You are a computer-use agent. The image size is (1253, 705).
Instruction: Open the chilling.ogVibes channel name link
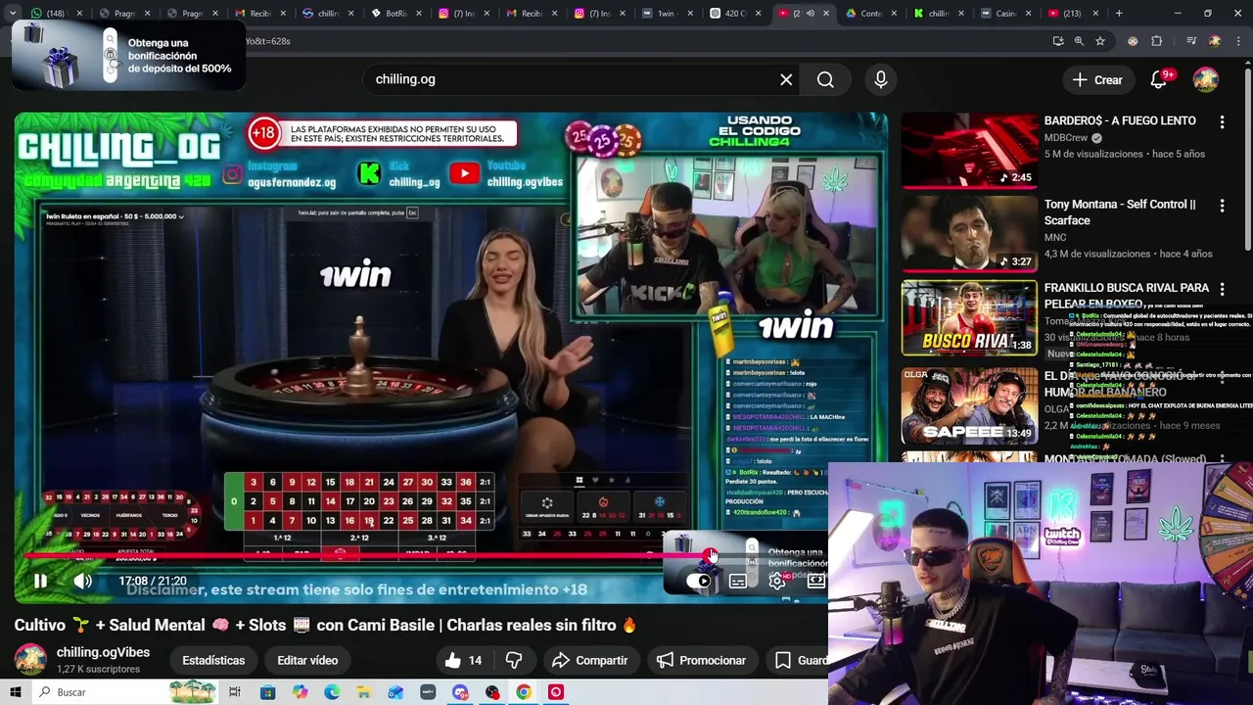point(103,652)
